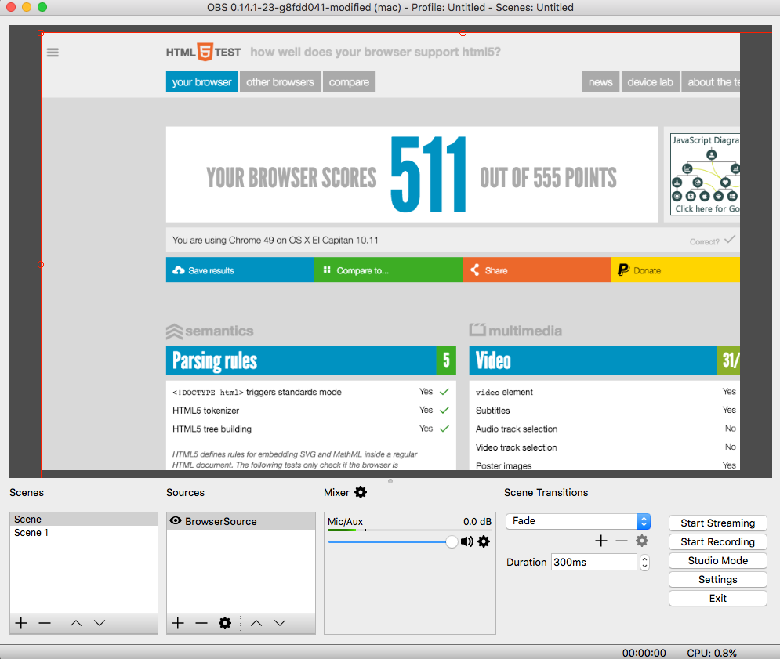This screenshot has height=659, width=780.
Task: Click 'You are using Chrome 49' text
Action: pos(275,241)
